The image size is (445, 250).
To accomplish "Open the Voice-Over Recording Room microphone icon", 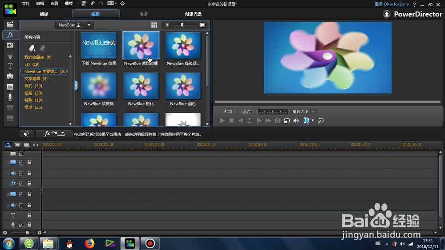I will tap(10, 97).
